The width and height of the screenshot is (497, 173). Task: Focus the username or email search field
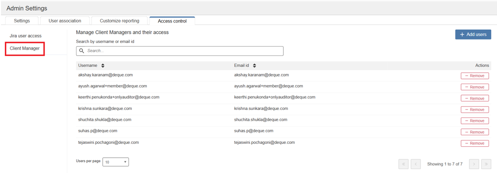point(180,51)
